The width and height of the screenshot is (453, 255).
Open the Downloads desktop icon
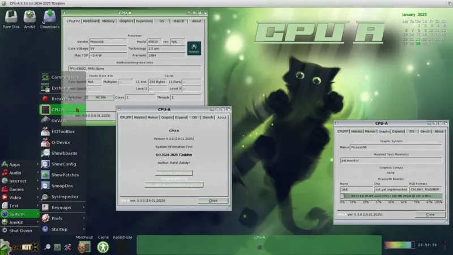click(49, 17)
